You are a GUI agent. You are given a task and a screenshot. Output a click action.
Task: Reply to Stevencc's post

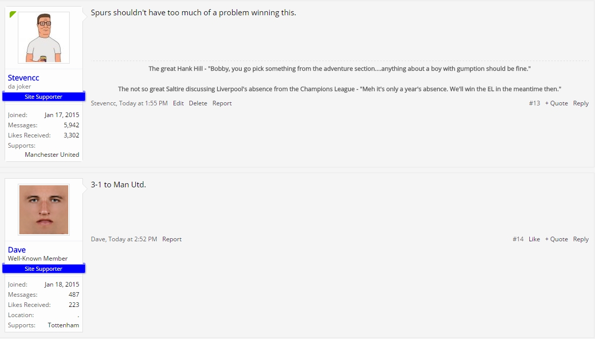[x=581, y=103]
